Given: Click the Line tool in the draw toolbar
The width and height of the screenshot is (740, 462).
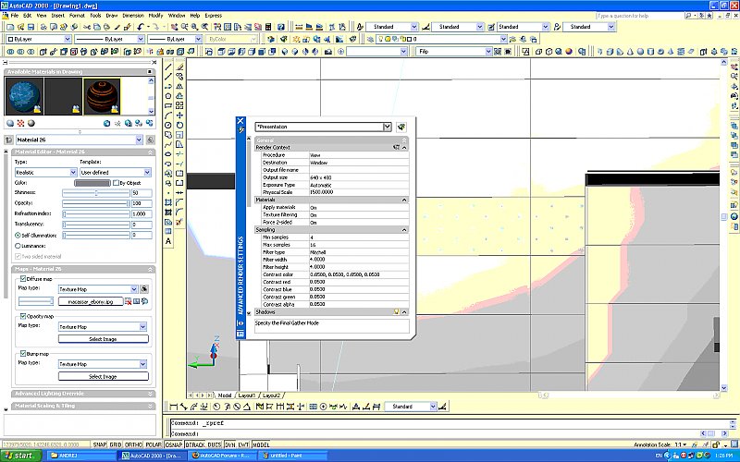Looking at the screenshot, I should click(168, 67).
